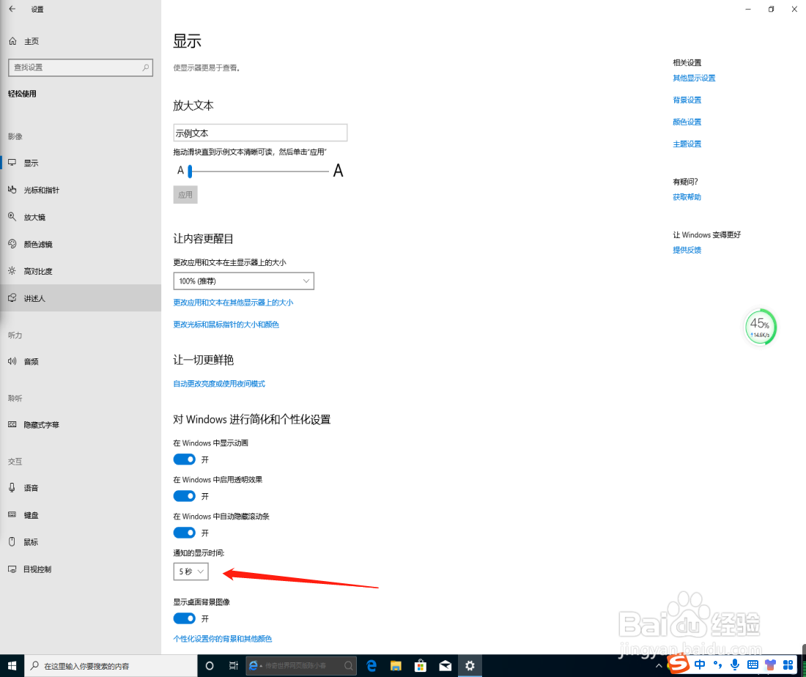The height and width of the screenshot is (677, 806).
Task: Select the 讲述人 icon
Action: [x=12, y=298]
